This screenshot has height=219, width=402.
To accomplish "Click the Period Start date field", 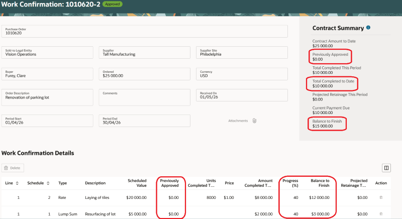I will (x=47, y=121).
